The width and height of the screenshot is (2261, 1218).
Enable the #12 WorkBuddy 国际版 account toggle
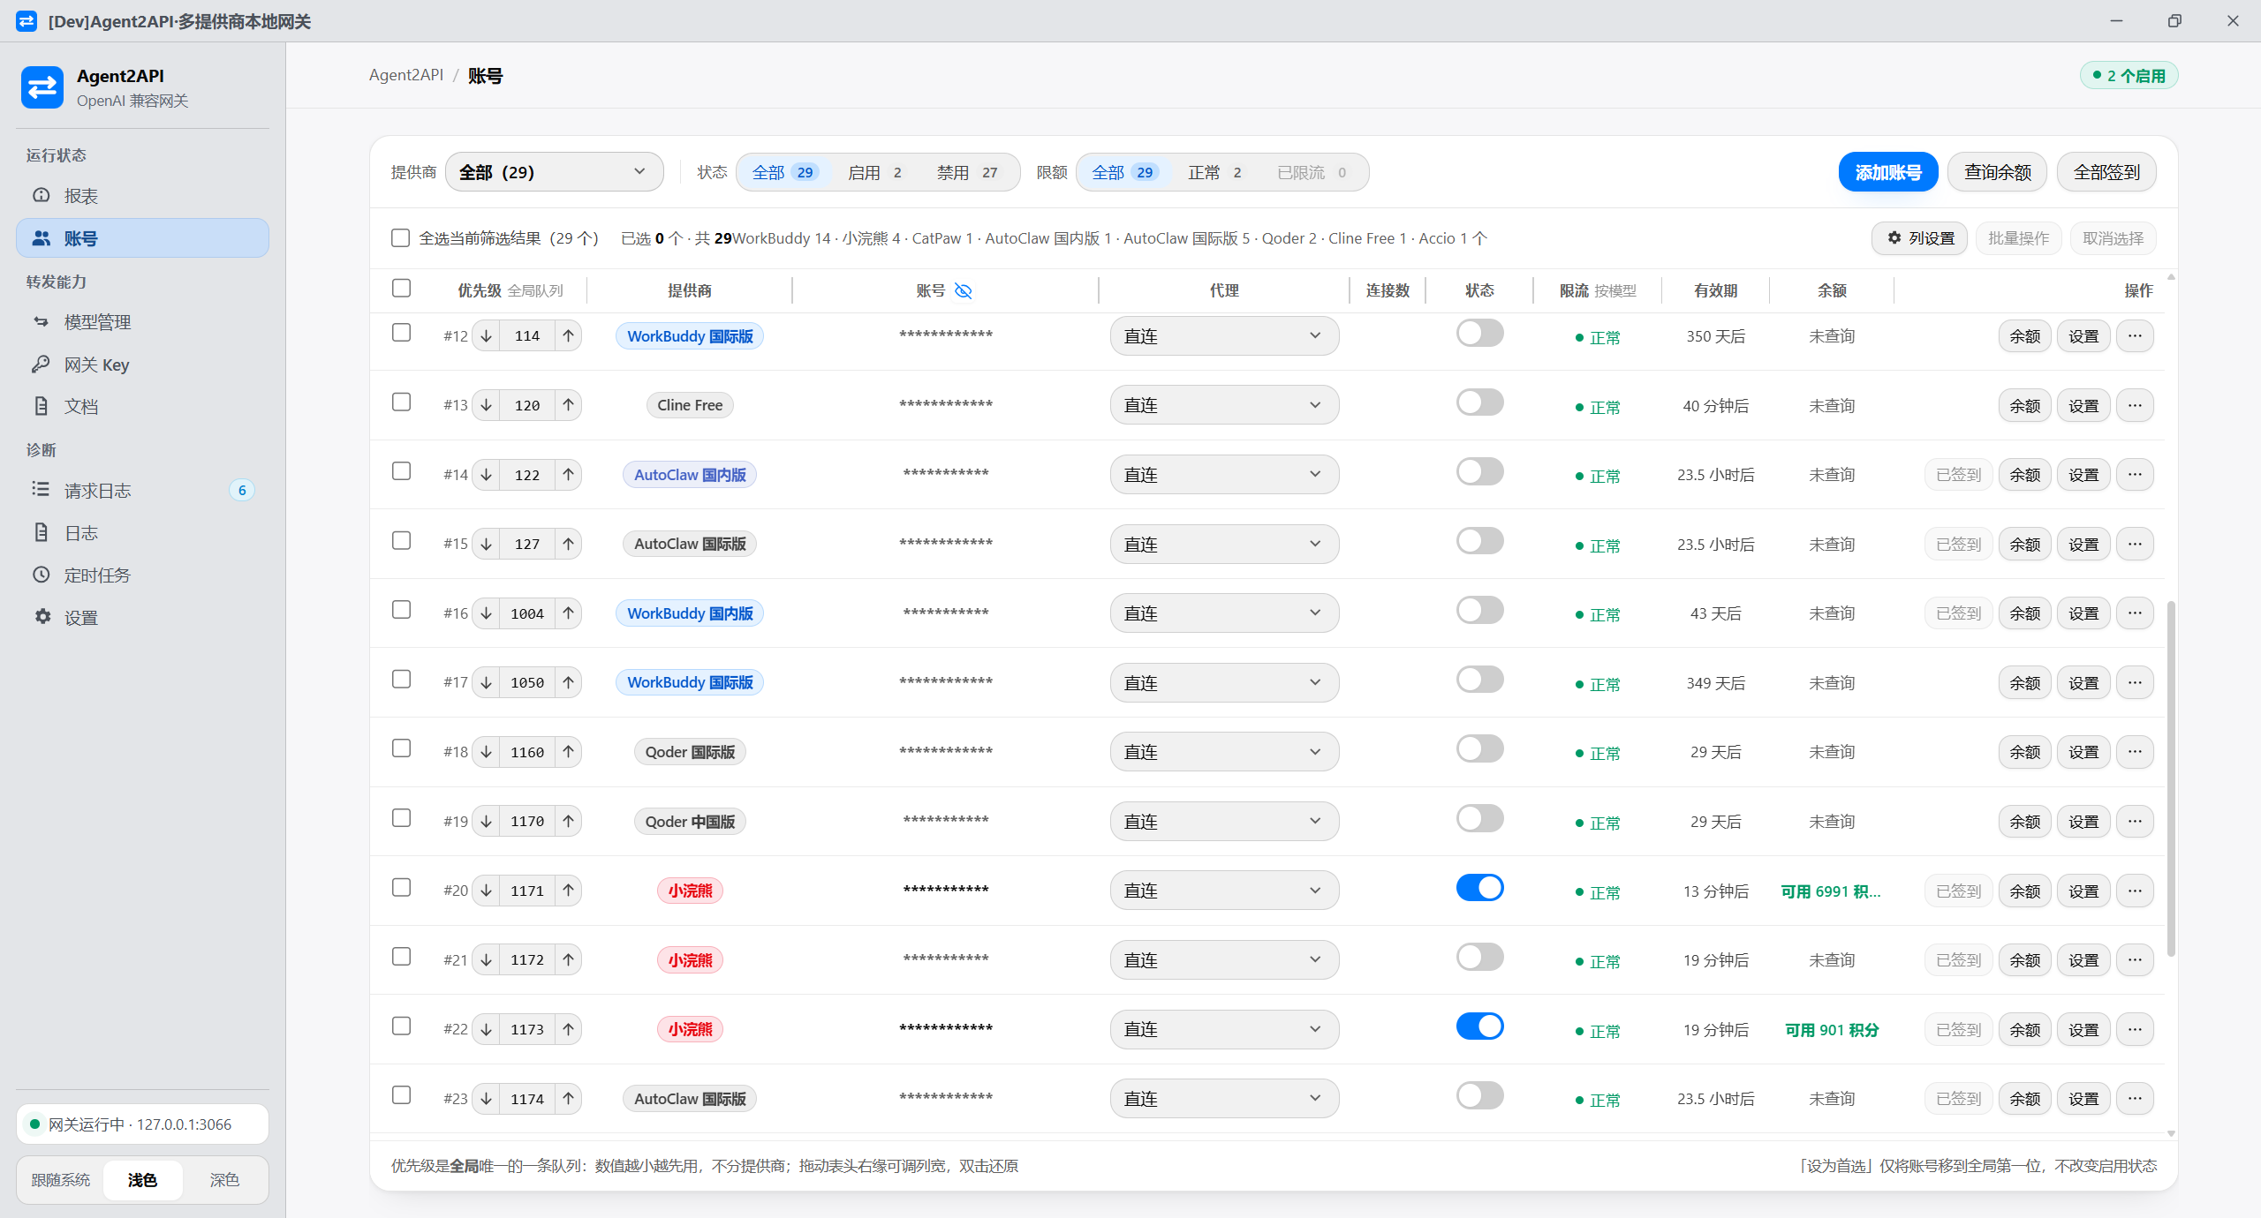tap(1479, 334)
